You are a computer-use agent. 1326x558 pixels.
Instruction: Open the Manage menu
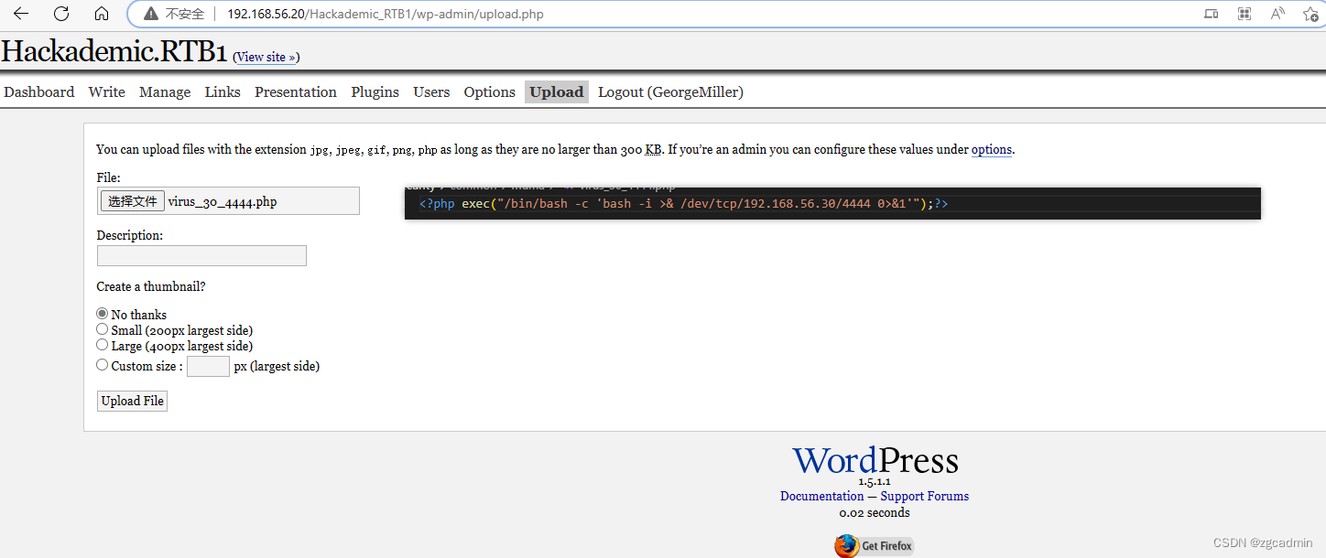pos(165,91)
